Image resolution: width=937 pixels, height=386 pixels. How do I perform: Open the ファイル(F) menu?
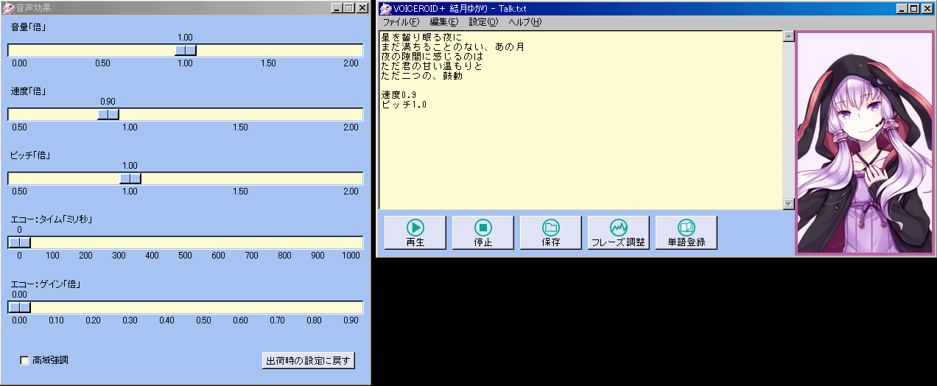pyautogui.click(x=401, y=22)
